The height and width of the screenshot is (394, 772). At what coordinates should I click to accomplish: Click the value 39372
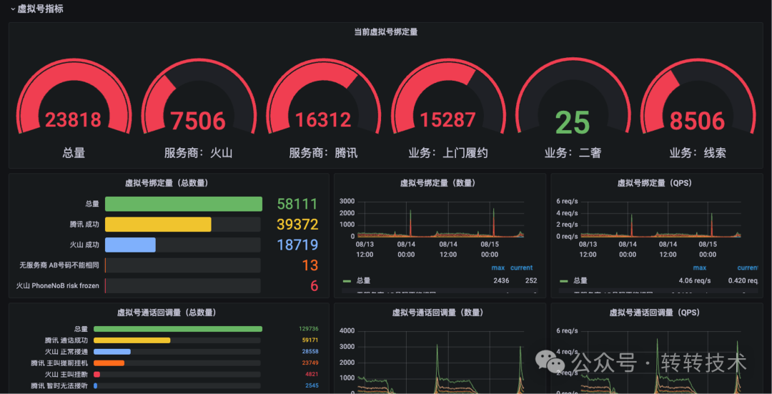coord(297,225)
